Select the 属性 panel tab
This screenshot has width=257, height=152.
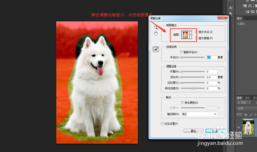239,18
